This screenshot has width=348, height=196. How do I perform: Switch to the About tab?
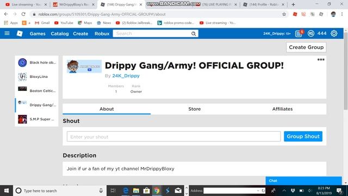tap(107, 109)
